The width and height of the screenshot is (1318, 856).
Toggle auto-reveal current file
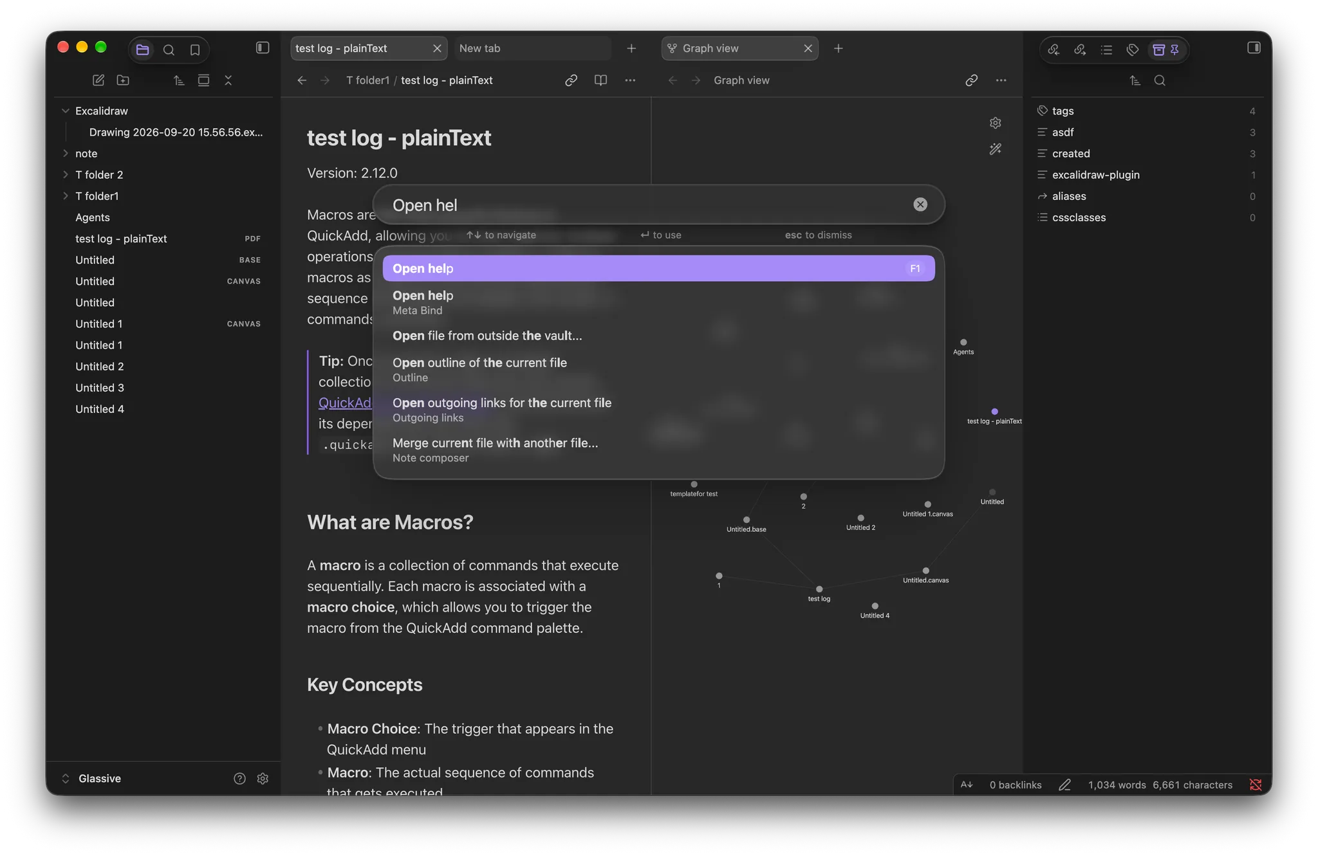pos(203,80)
